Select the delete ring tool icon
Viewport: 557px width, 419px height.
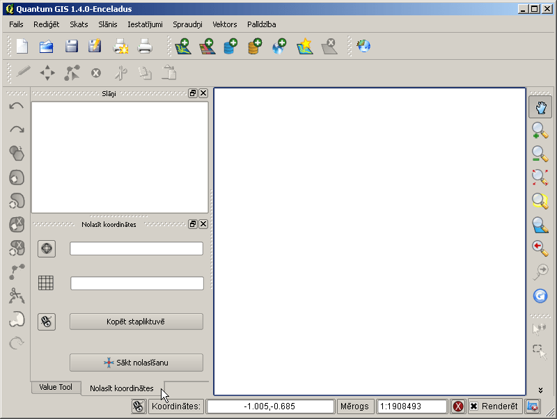[x=16, y=224]
